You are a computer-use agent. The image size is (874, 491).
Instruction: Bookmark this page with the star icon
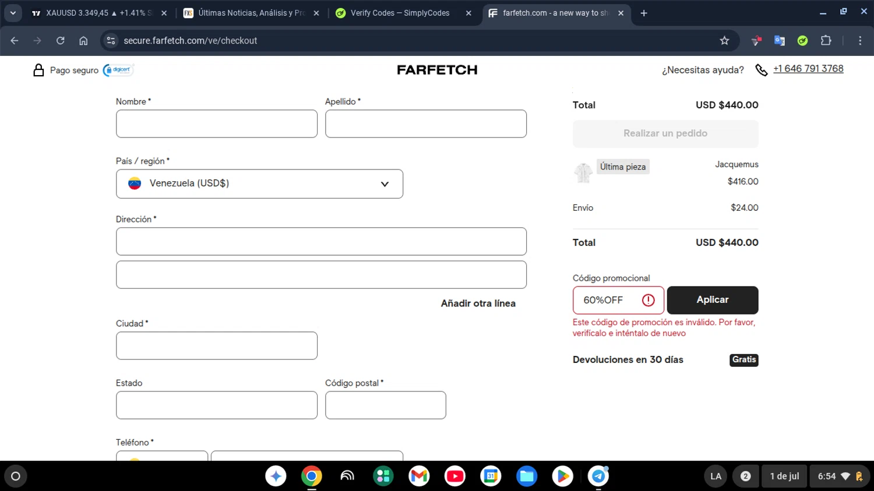724,41
